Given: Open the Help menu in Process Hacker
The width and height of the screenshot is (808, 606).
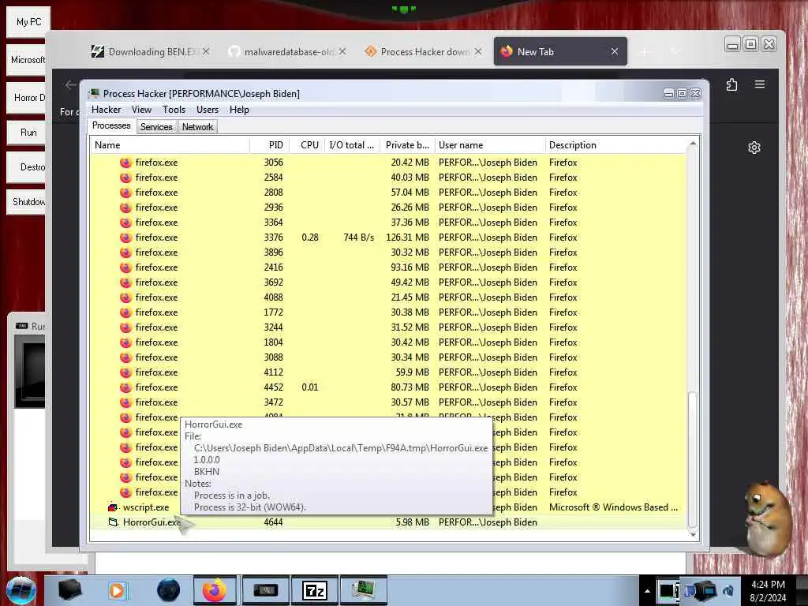Looking at the screenshot, I should (x=239, y=109).
